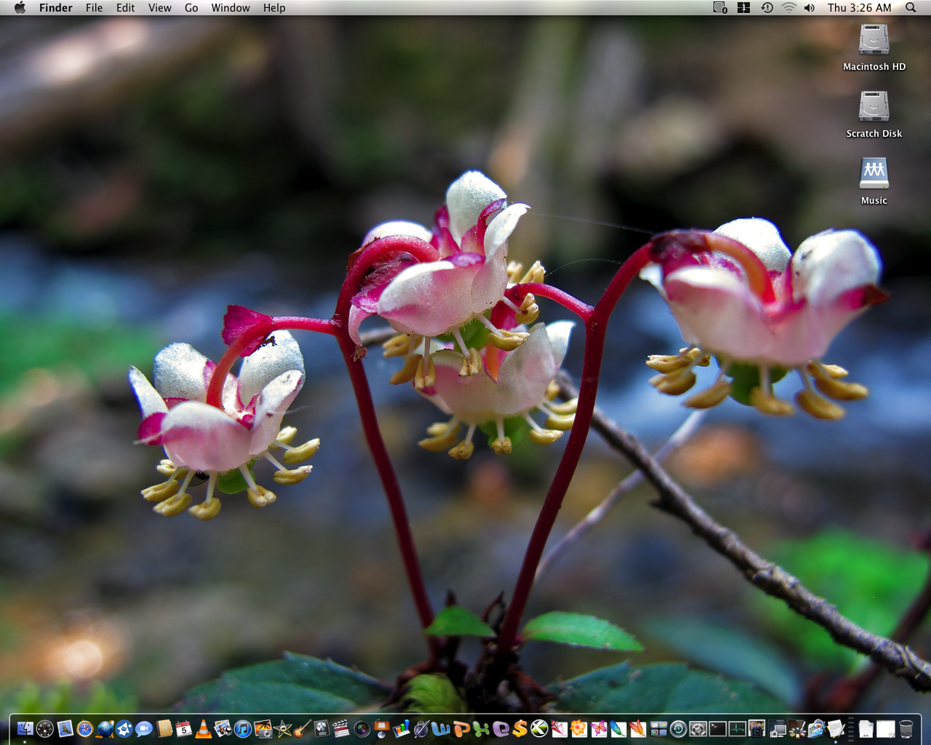Image resolution: width=931 pixels, height=745 pixels.
Task: Launch Keynote podium icon
Action: tap(381, 728)
